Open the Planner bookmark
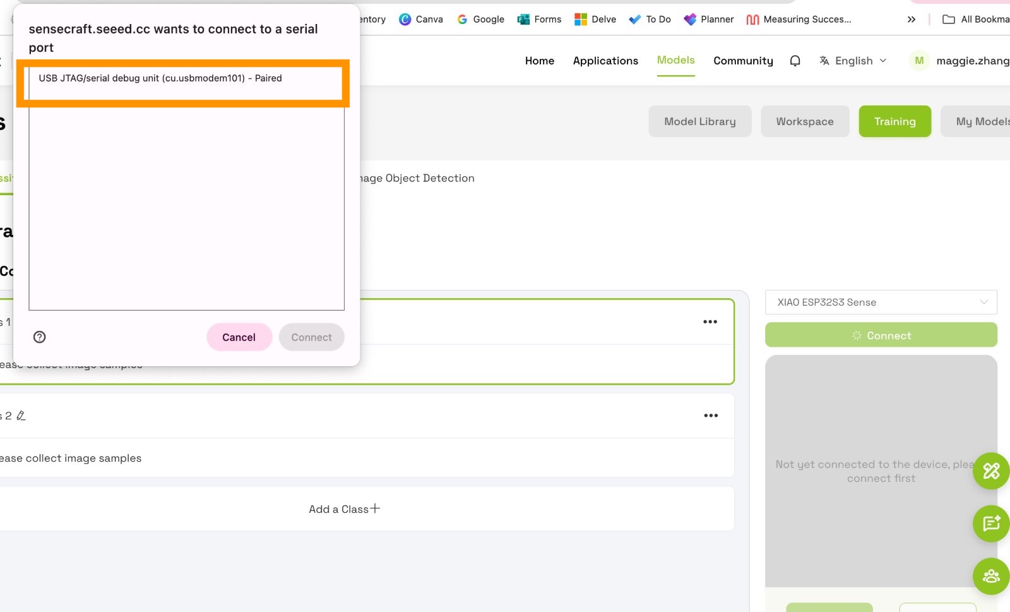Image resolution: width=1010 pixels, height=612 pixels. click(709, 20)
